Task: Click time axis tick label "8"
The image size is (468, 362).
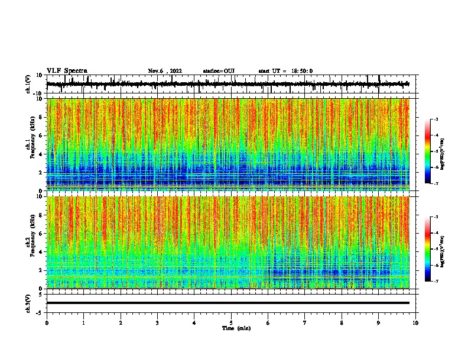Action: (342, 323)
